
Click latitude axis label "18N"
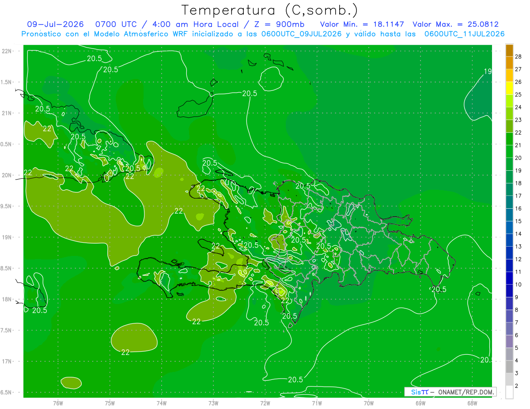pos(7,299)
